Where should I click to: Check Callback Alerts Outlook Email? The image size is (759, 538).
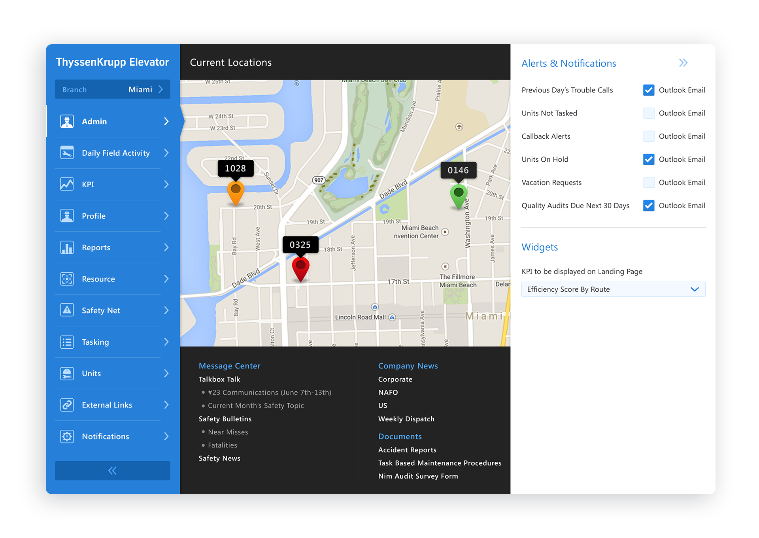pyautogui.click(x=649, y=136)
